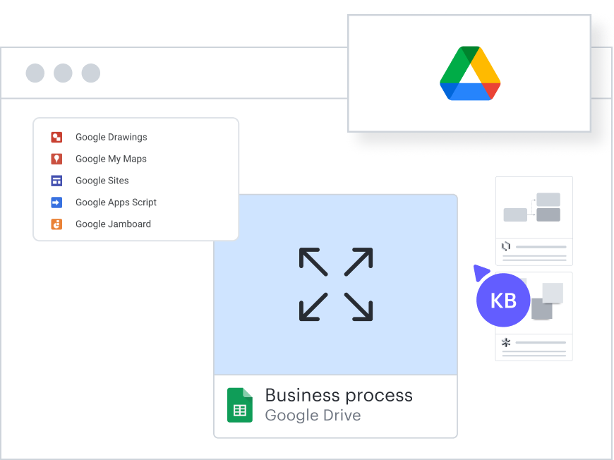This screenshot has height=460, width=614.
Task: Click the Google Drive logo
Action: [470, 73]
